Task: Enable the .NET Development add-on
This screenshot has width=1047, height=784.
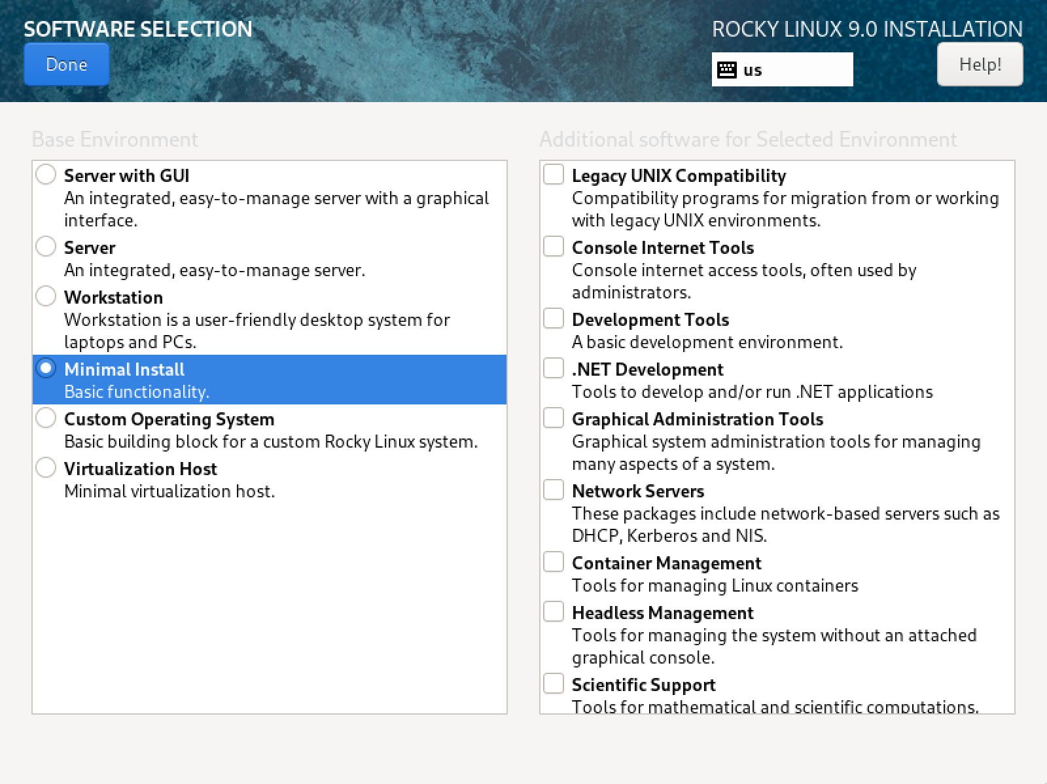Action: tap(554, 368)
